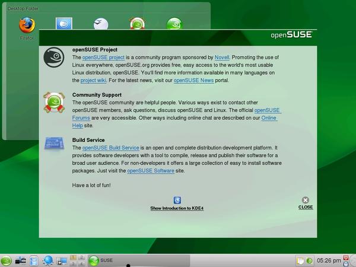
Task: Click the blue lock screen button in panel
Action: point(346,264)
